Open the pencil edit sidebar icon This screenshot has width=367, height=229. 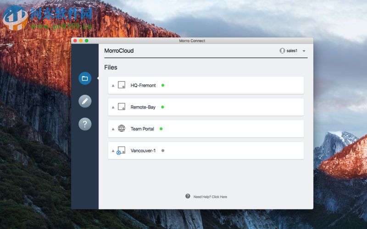pyautogui.click(x=85, y=101)
